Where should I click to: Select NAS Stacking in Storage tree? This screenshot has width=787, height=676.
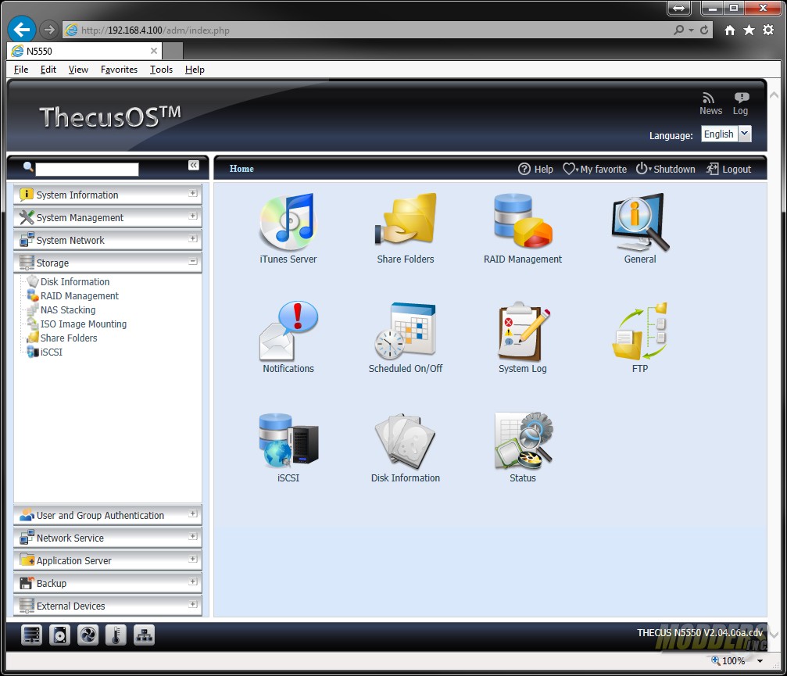pyautogui.click(x=68, y=309)
